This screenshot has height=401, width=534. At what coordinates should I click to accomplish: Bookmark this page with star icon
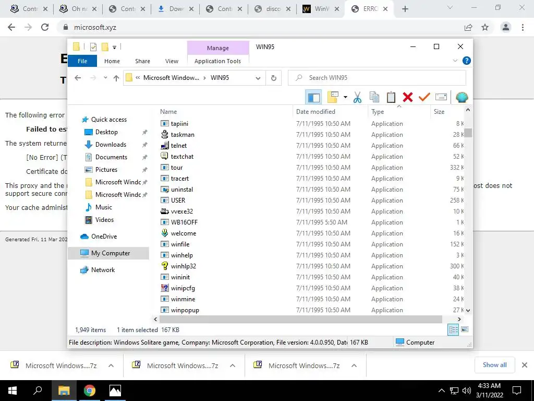(x=485, y=27)
